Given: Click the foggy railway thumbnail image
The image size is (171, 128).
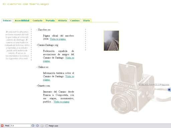Looking at the screenshot, I should (x=111, y=41).
